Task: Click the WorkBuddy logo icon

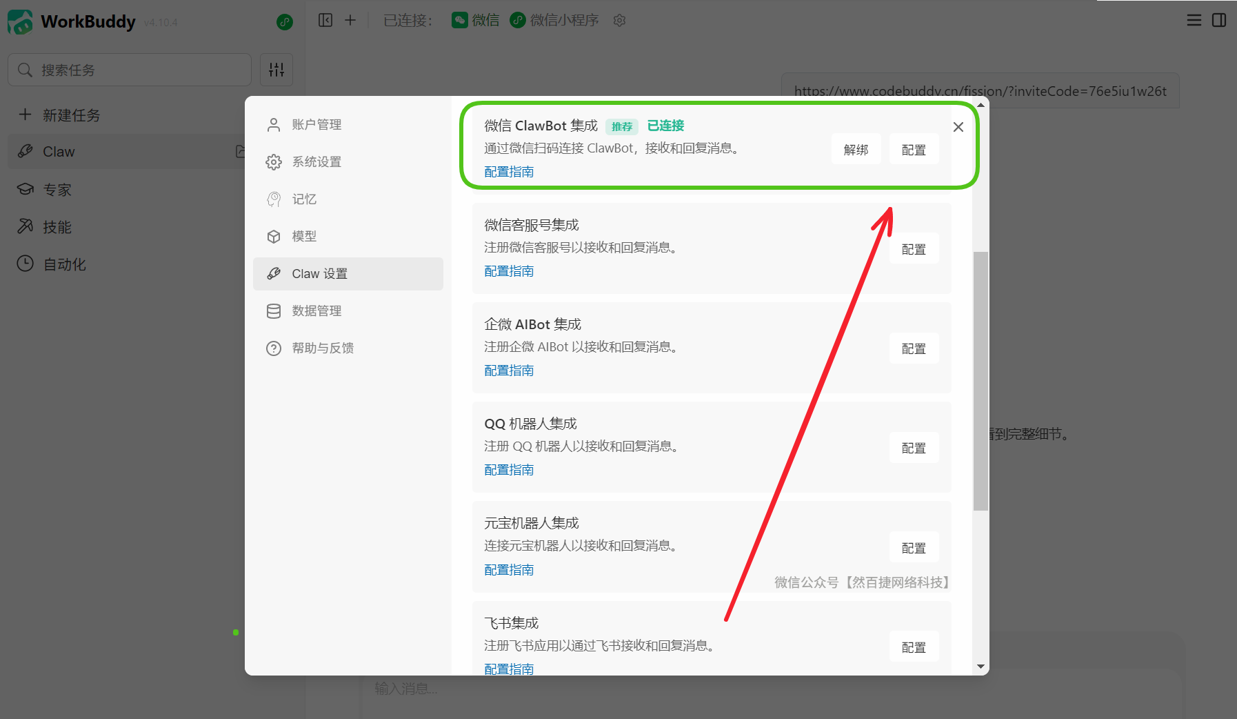Action: pyautogui.click(x=20, y=22)
